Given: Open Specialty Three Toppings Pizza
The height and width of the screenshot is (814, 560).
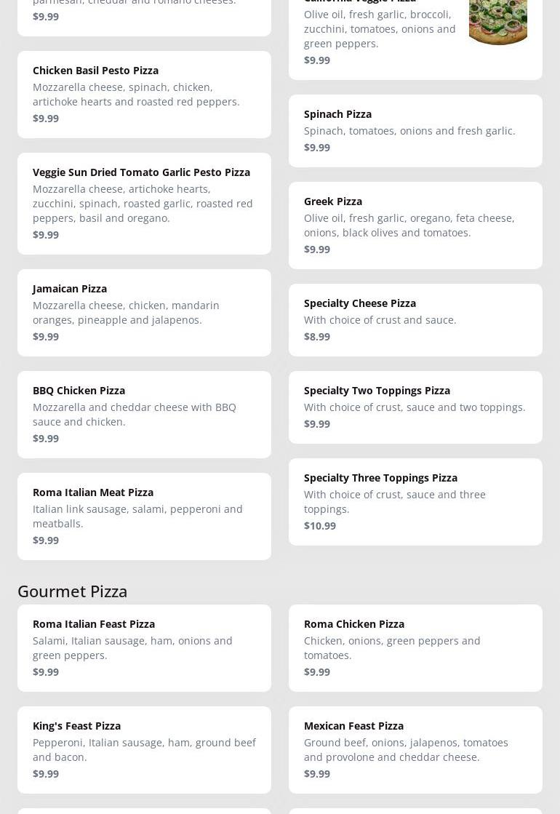Looking at the screenshot, I should [x=380, y=478].
